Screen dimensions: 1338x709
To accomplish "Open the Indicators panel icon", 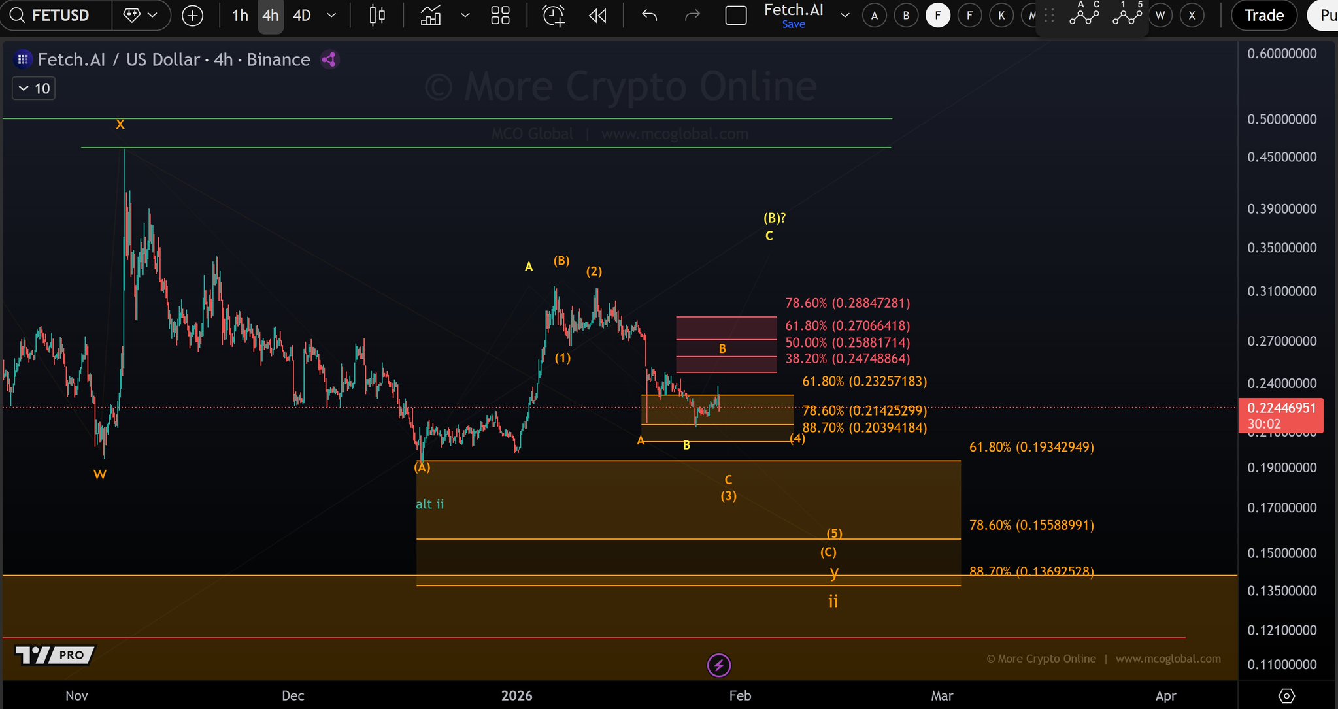I will tap(430, 15).
